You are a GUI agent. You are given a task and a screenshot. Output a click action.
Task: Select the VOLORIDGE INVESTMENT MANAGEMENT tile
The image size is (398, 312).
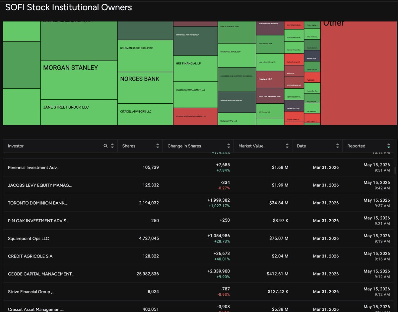point(195,117)
